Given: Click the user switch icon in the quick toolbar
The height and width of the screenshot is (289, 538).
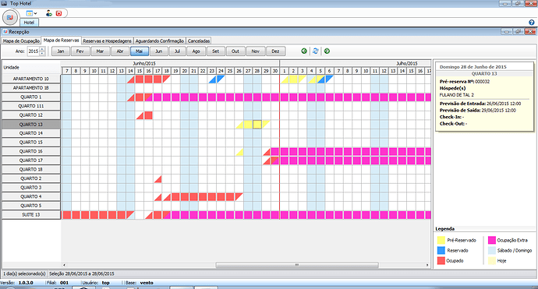Looking at the screenshot, I should point(49,13).
